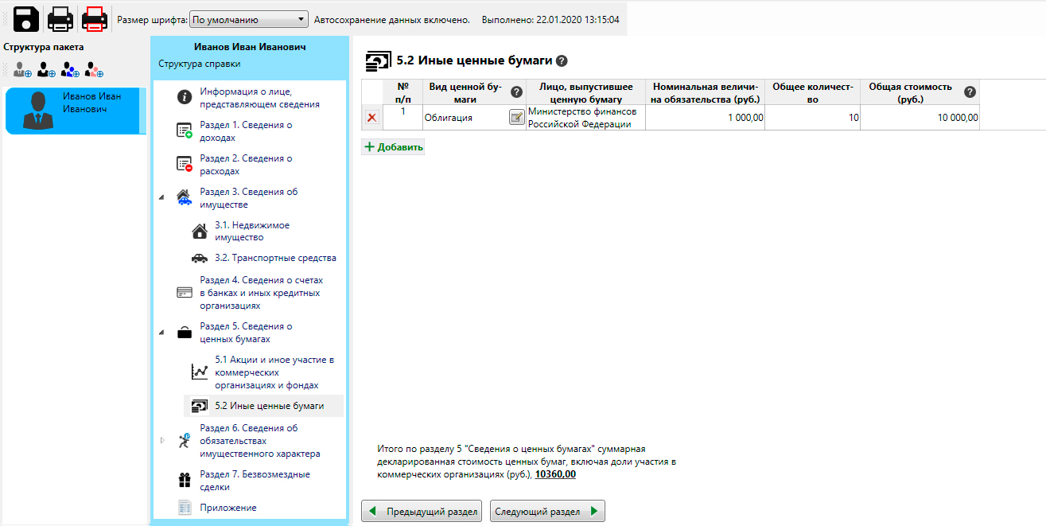1046x526 pixels.
Task: Click the Приложение document icon
Action: 185,508
